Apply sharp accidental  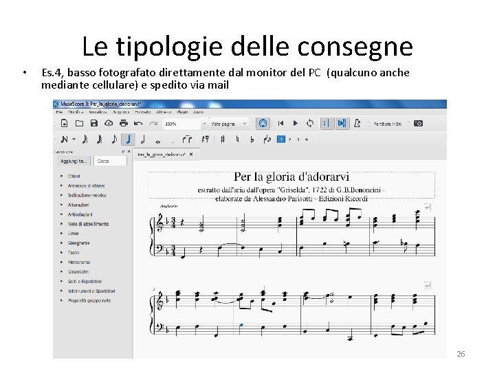point(223,139)
